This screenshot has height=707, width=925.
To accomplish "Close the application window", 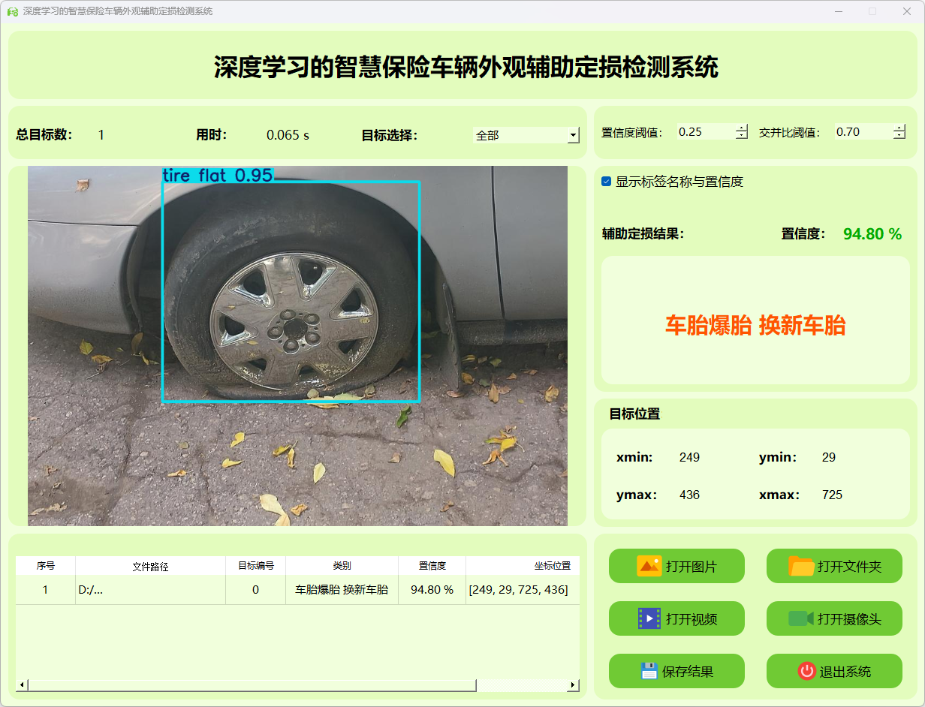I will point(906,11).
